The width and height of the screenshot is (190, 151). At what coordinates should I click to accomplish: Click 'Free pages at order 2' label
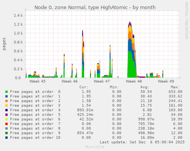pos(35,101)
